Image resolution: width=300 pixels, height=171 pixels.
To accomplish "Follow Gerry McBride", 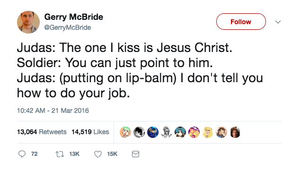I will [x=241, y=22].
